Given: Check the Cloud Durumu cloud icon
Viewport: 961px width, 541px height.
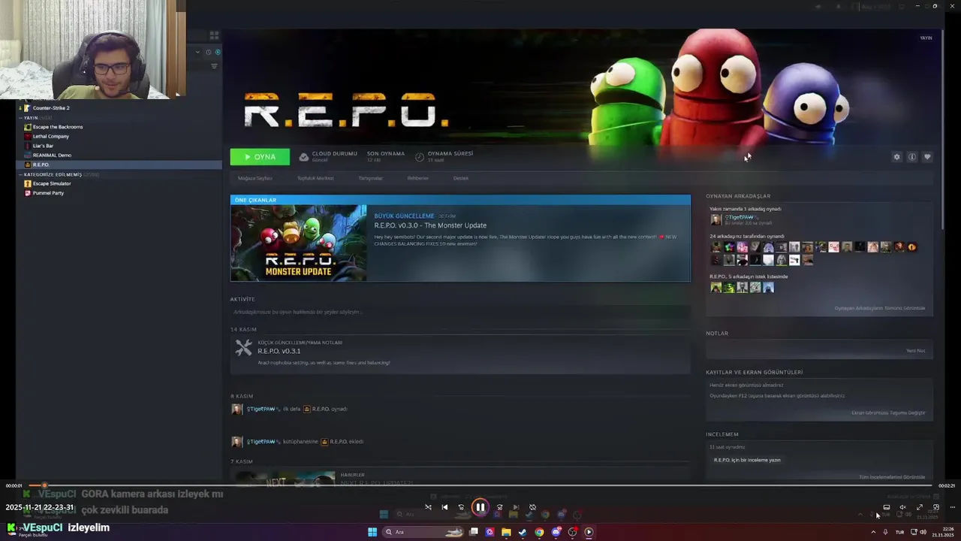Looking at the screenshot, I should coord(303,157).
